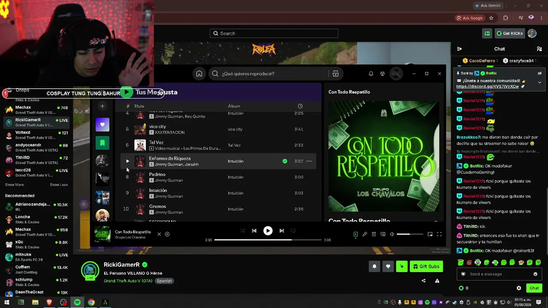Open chat settings gear

click(519, 288)
